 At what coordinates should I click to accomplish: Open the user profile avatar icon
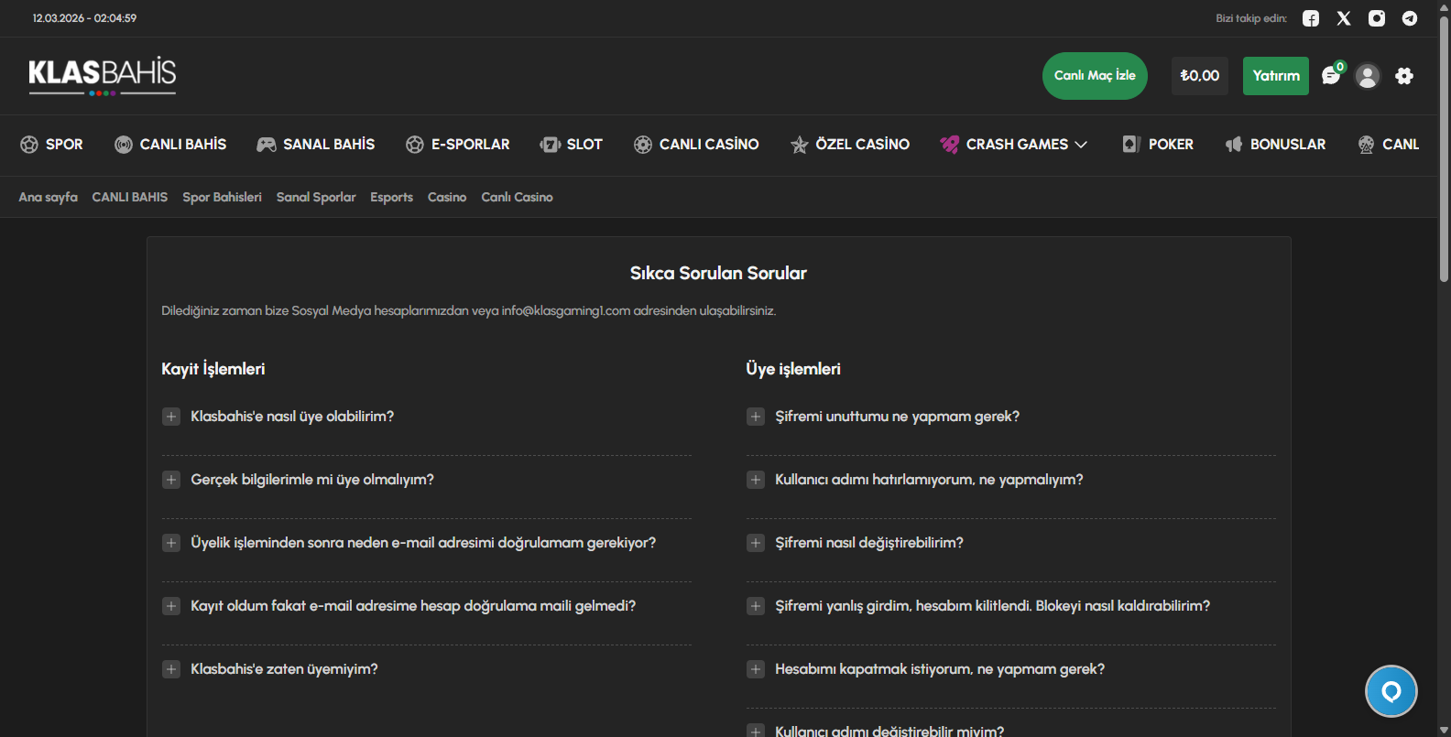coord(1368,76)
